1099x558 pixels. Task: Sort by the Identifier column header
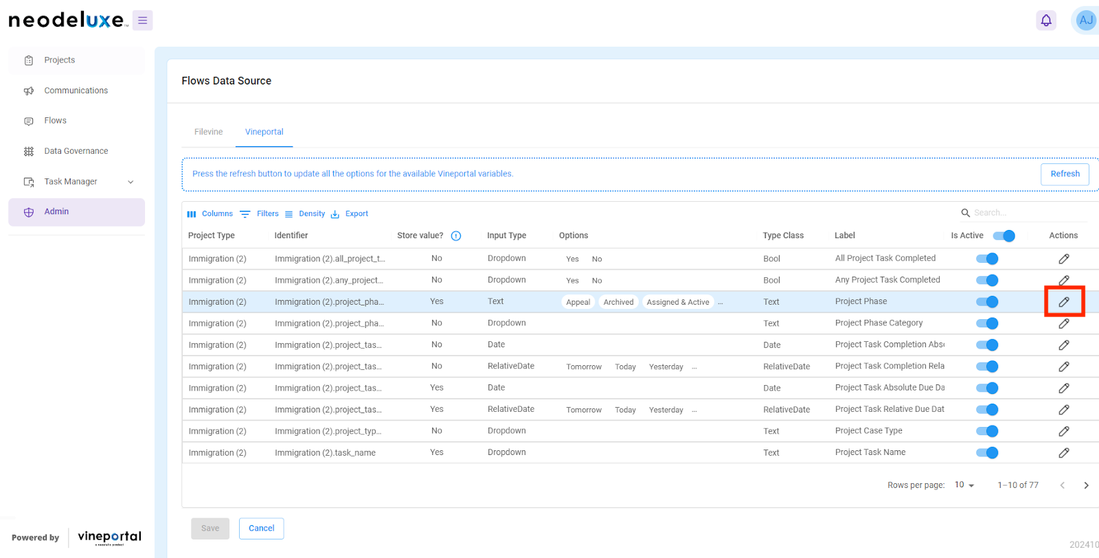click(x=291, y=235)
